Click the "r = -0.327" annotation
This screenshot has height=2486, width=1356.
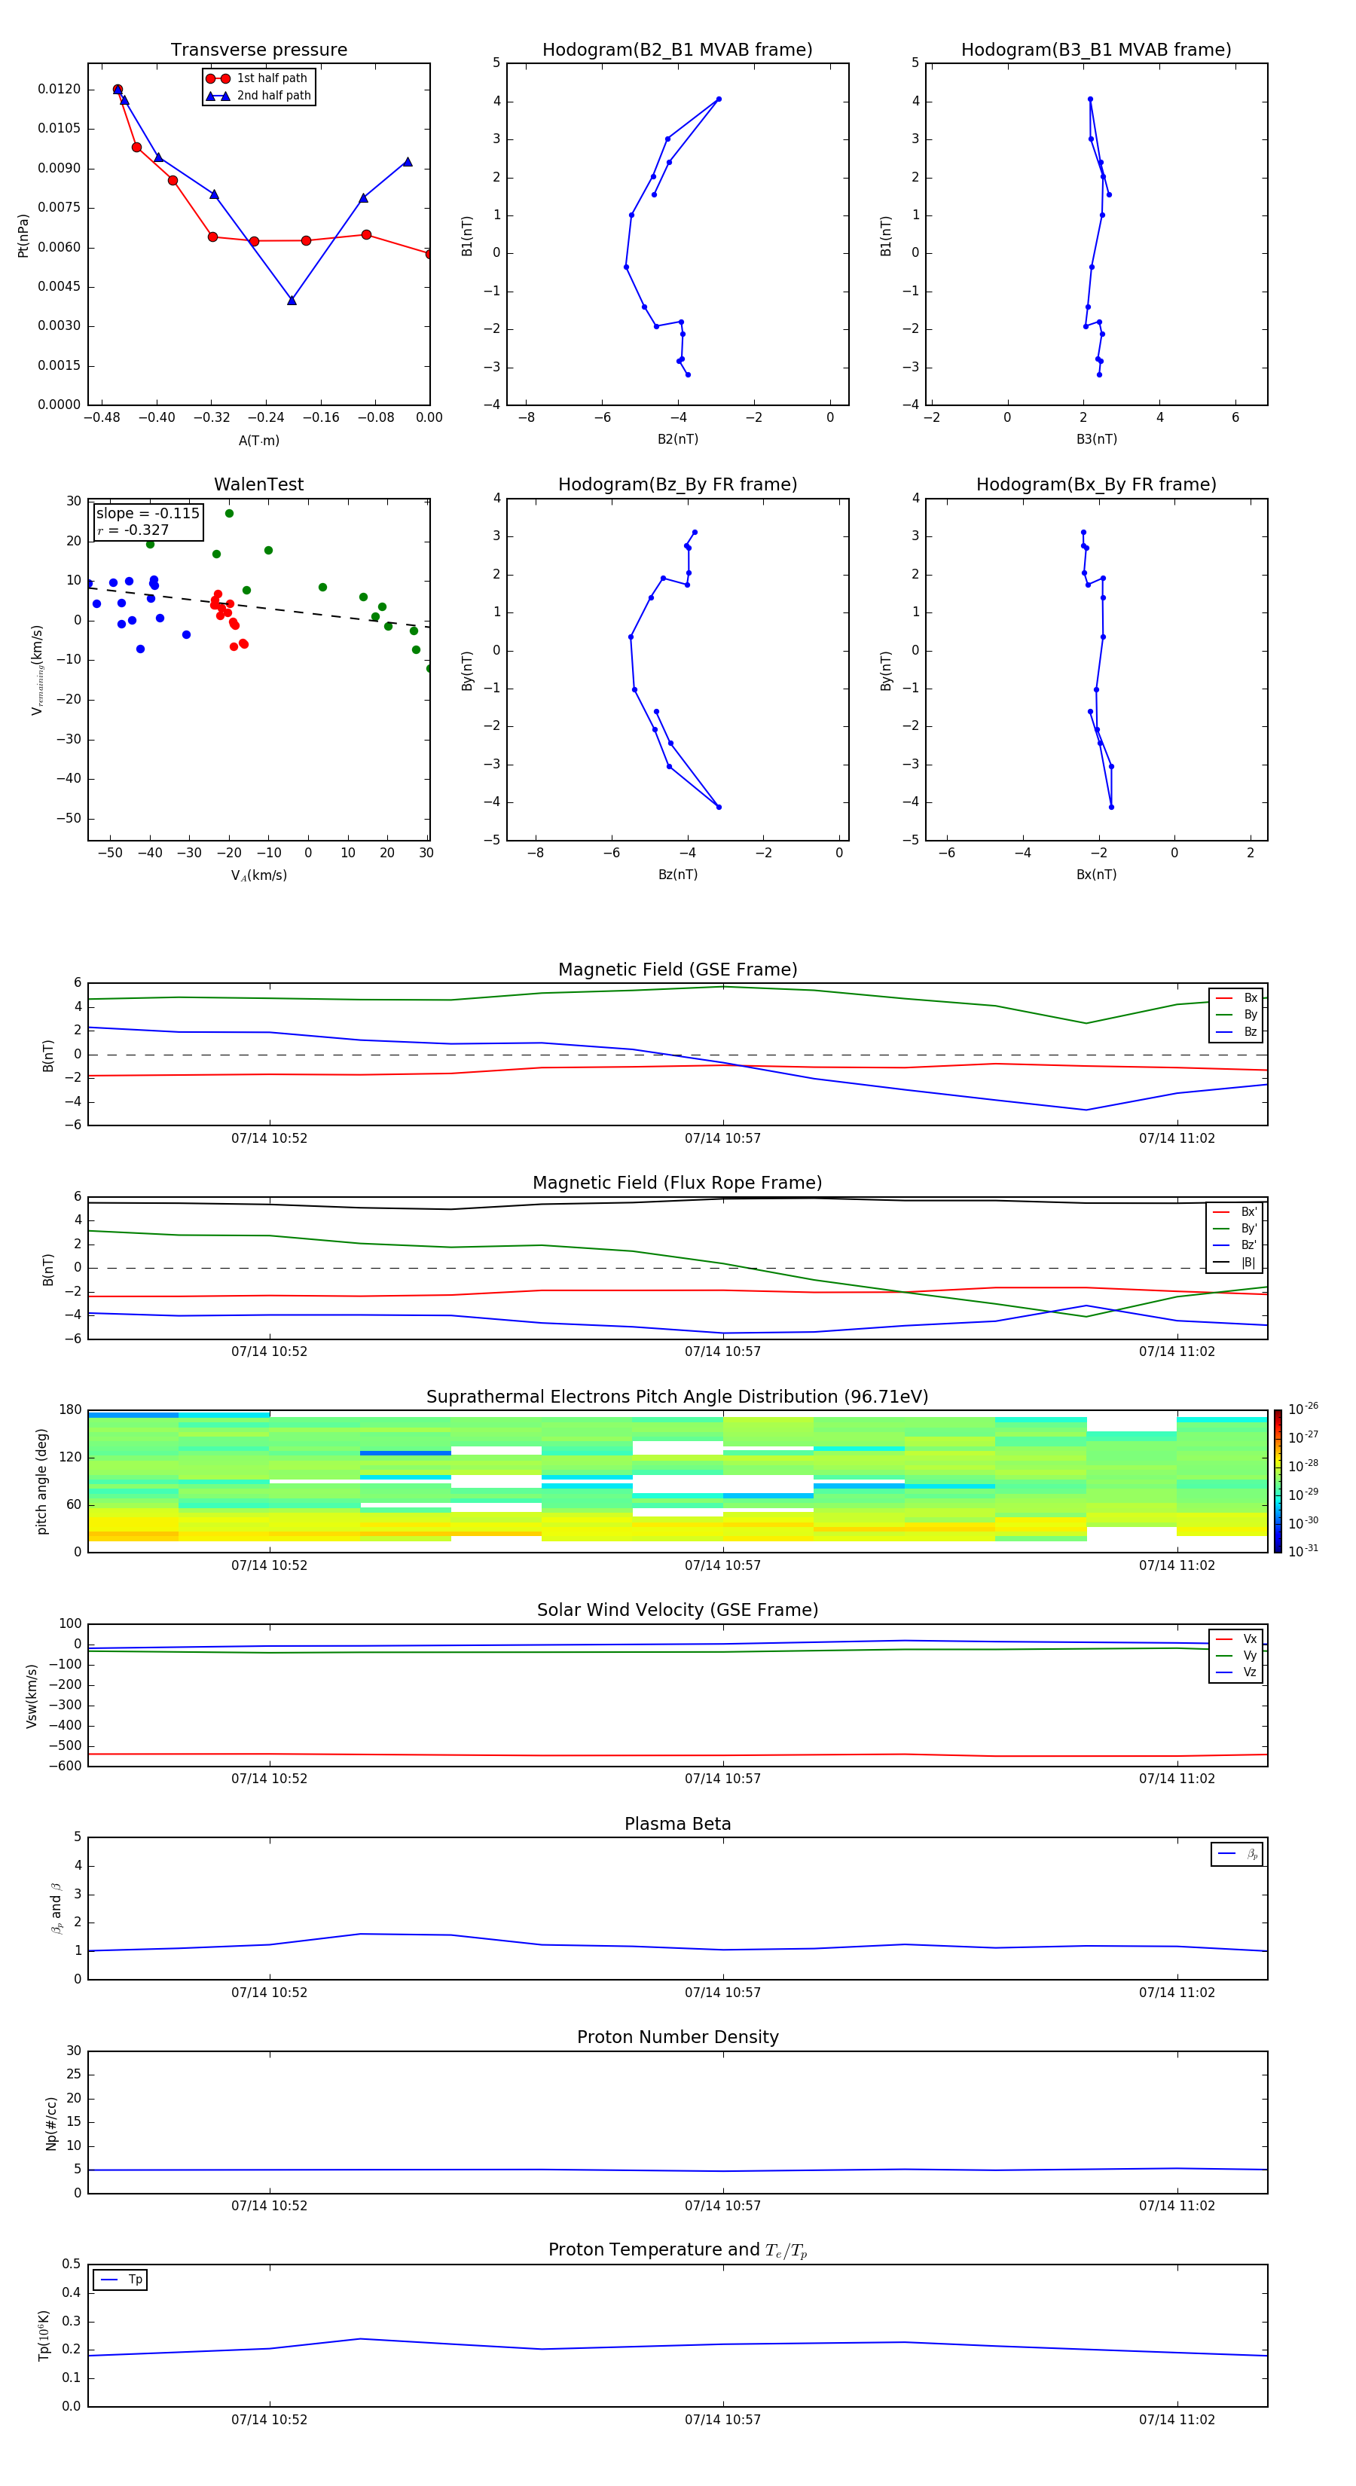(x=133, y=530)
